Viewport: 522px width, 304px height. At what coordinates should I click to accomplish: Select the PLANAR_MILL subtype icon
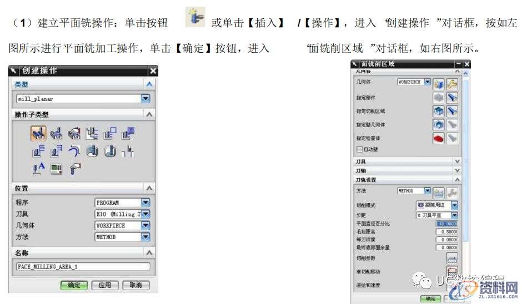pos(92,133)
